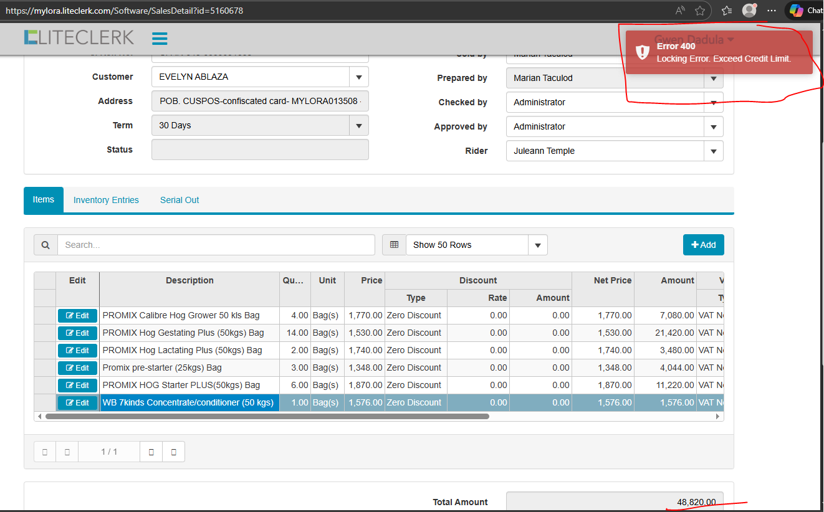Open the Rider dropdown list

pyautogui.click(x=713, y=151)
